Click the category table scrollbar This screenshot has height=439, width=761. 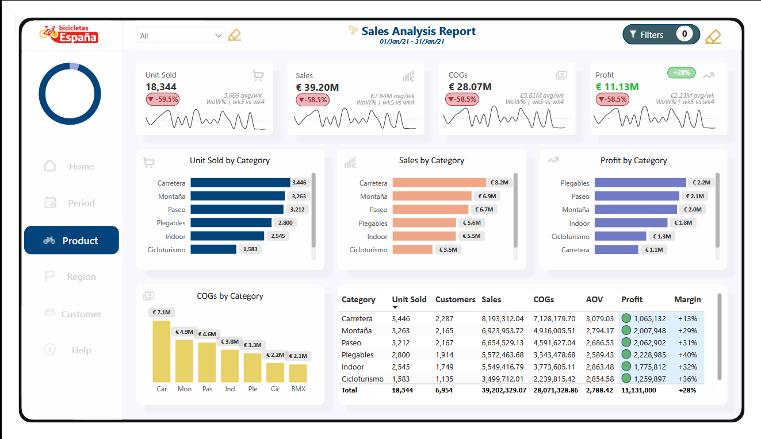coord(720,337)
